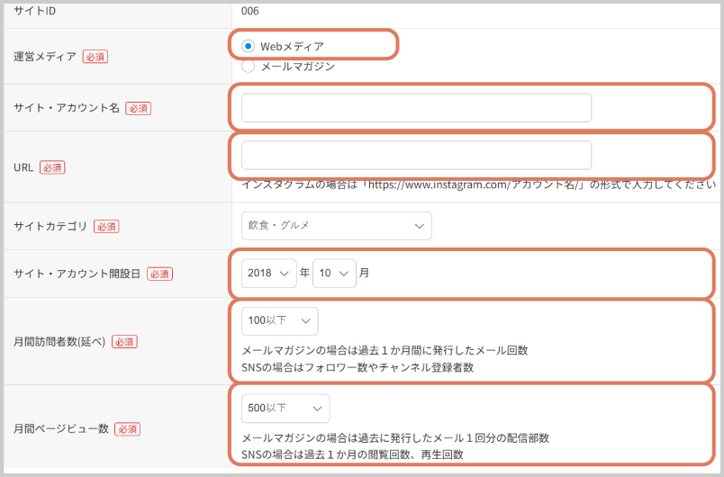The height and width of the screenshot is (477, 724).
Task: Click the サイトカテゴリ label
Action: [x=50, y=227]
